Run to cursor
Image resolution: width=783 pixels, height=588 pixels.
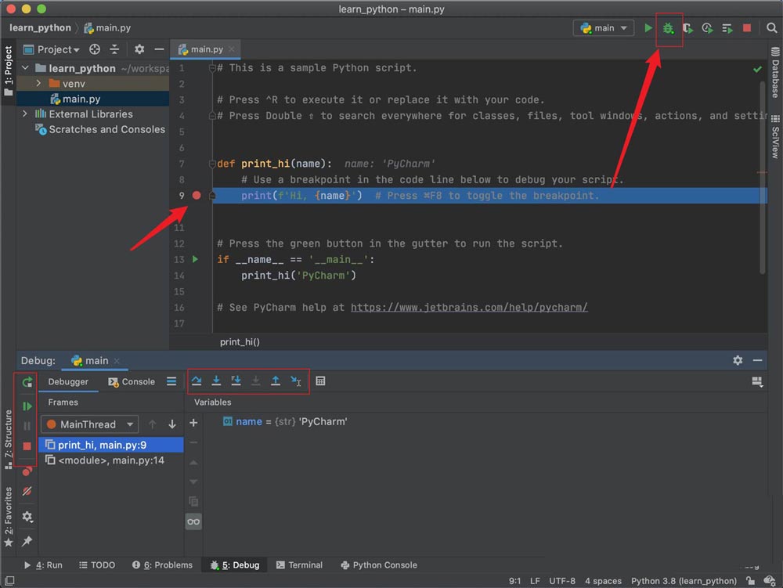(296, 381)
